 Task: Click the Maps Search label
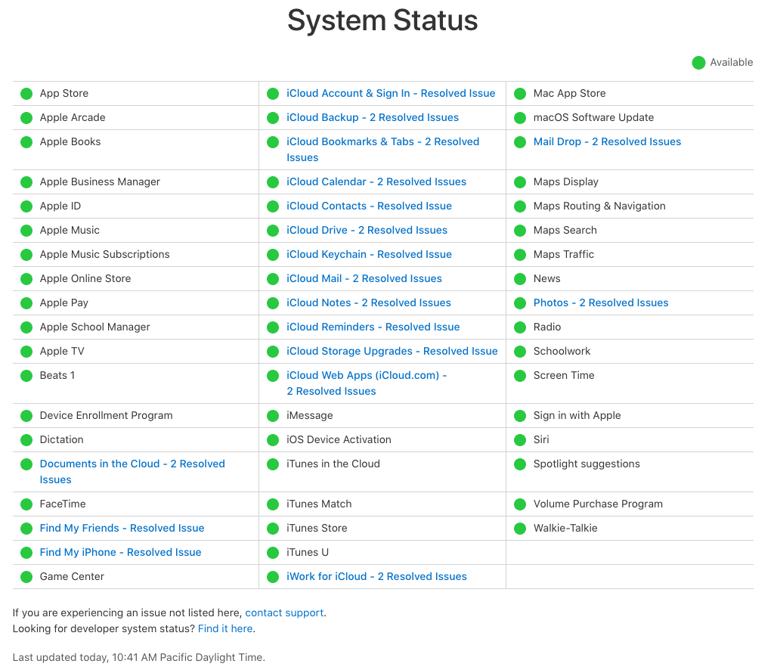tap(565, 230)
